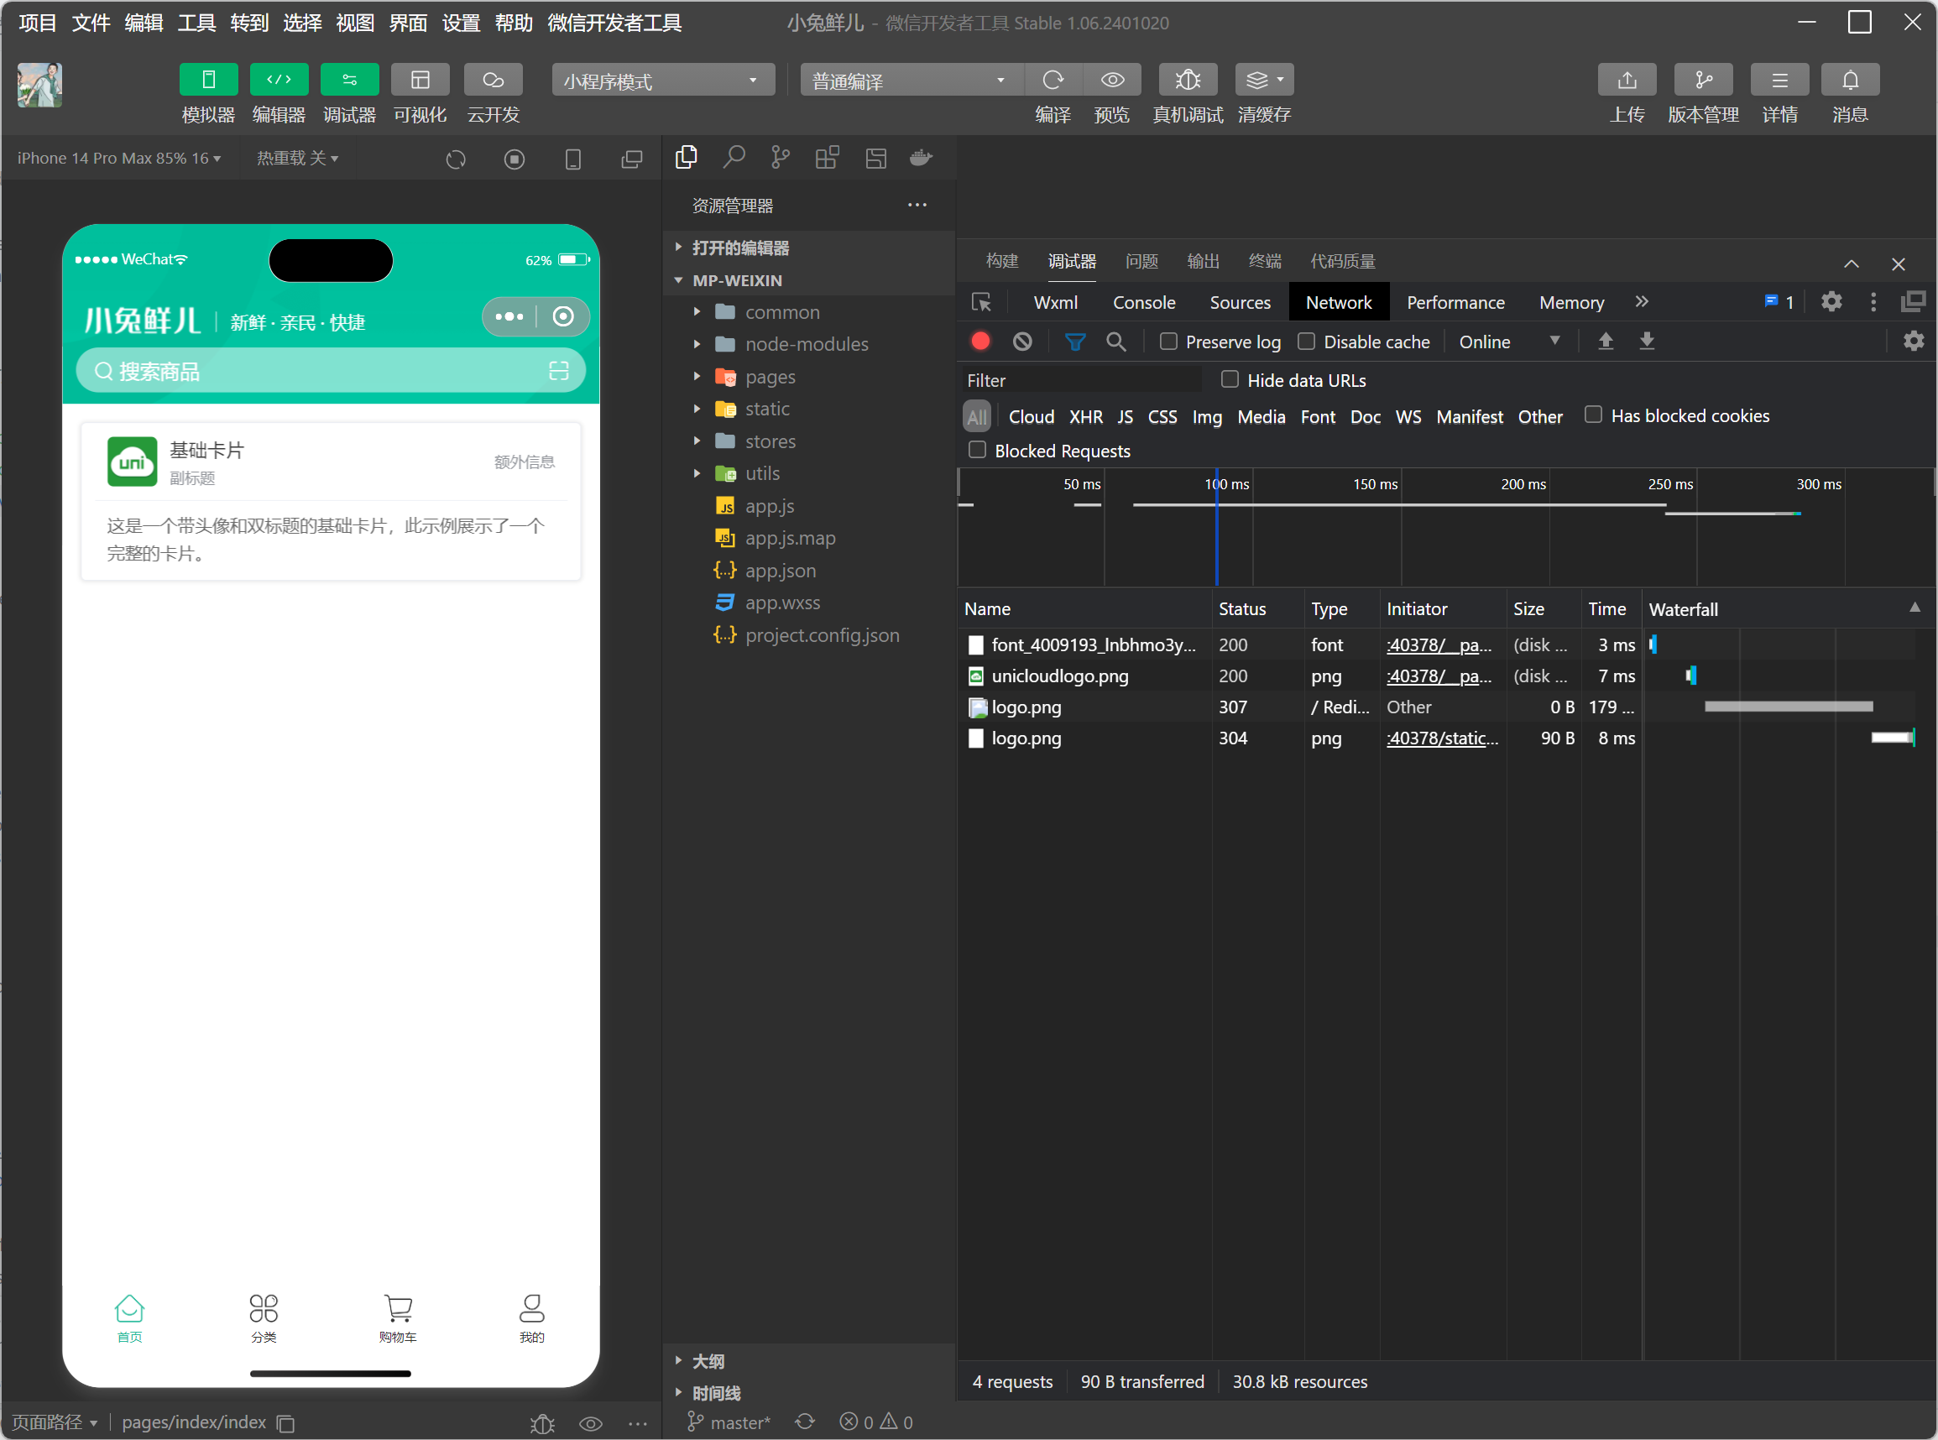
Task: Refresh the simulator with the reload icon
Action: tap(455, 159)
